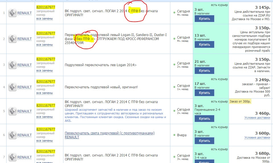Open 'все замены' link in row 2
The image size is (273, 163).
[x=45, y=45]
